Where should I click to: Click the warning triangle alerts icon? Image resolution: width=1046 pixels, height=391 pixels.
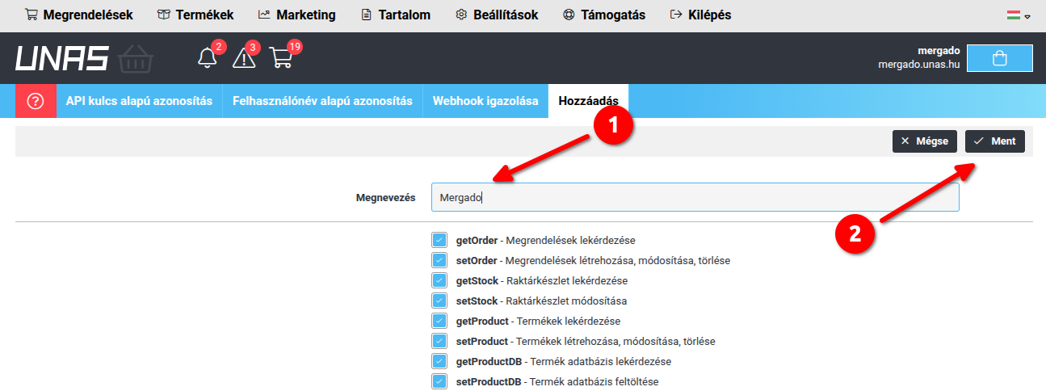243,58
